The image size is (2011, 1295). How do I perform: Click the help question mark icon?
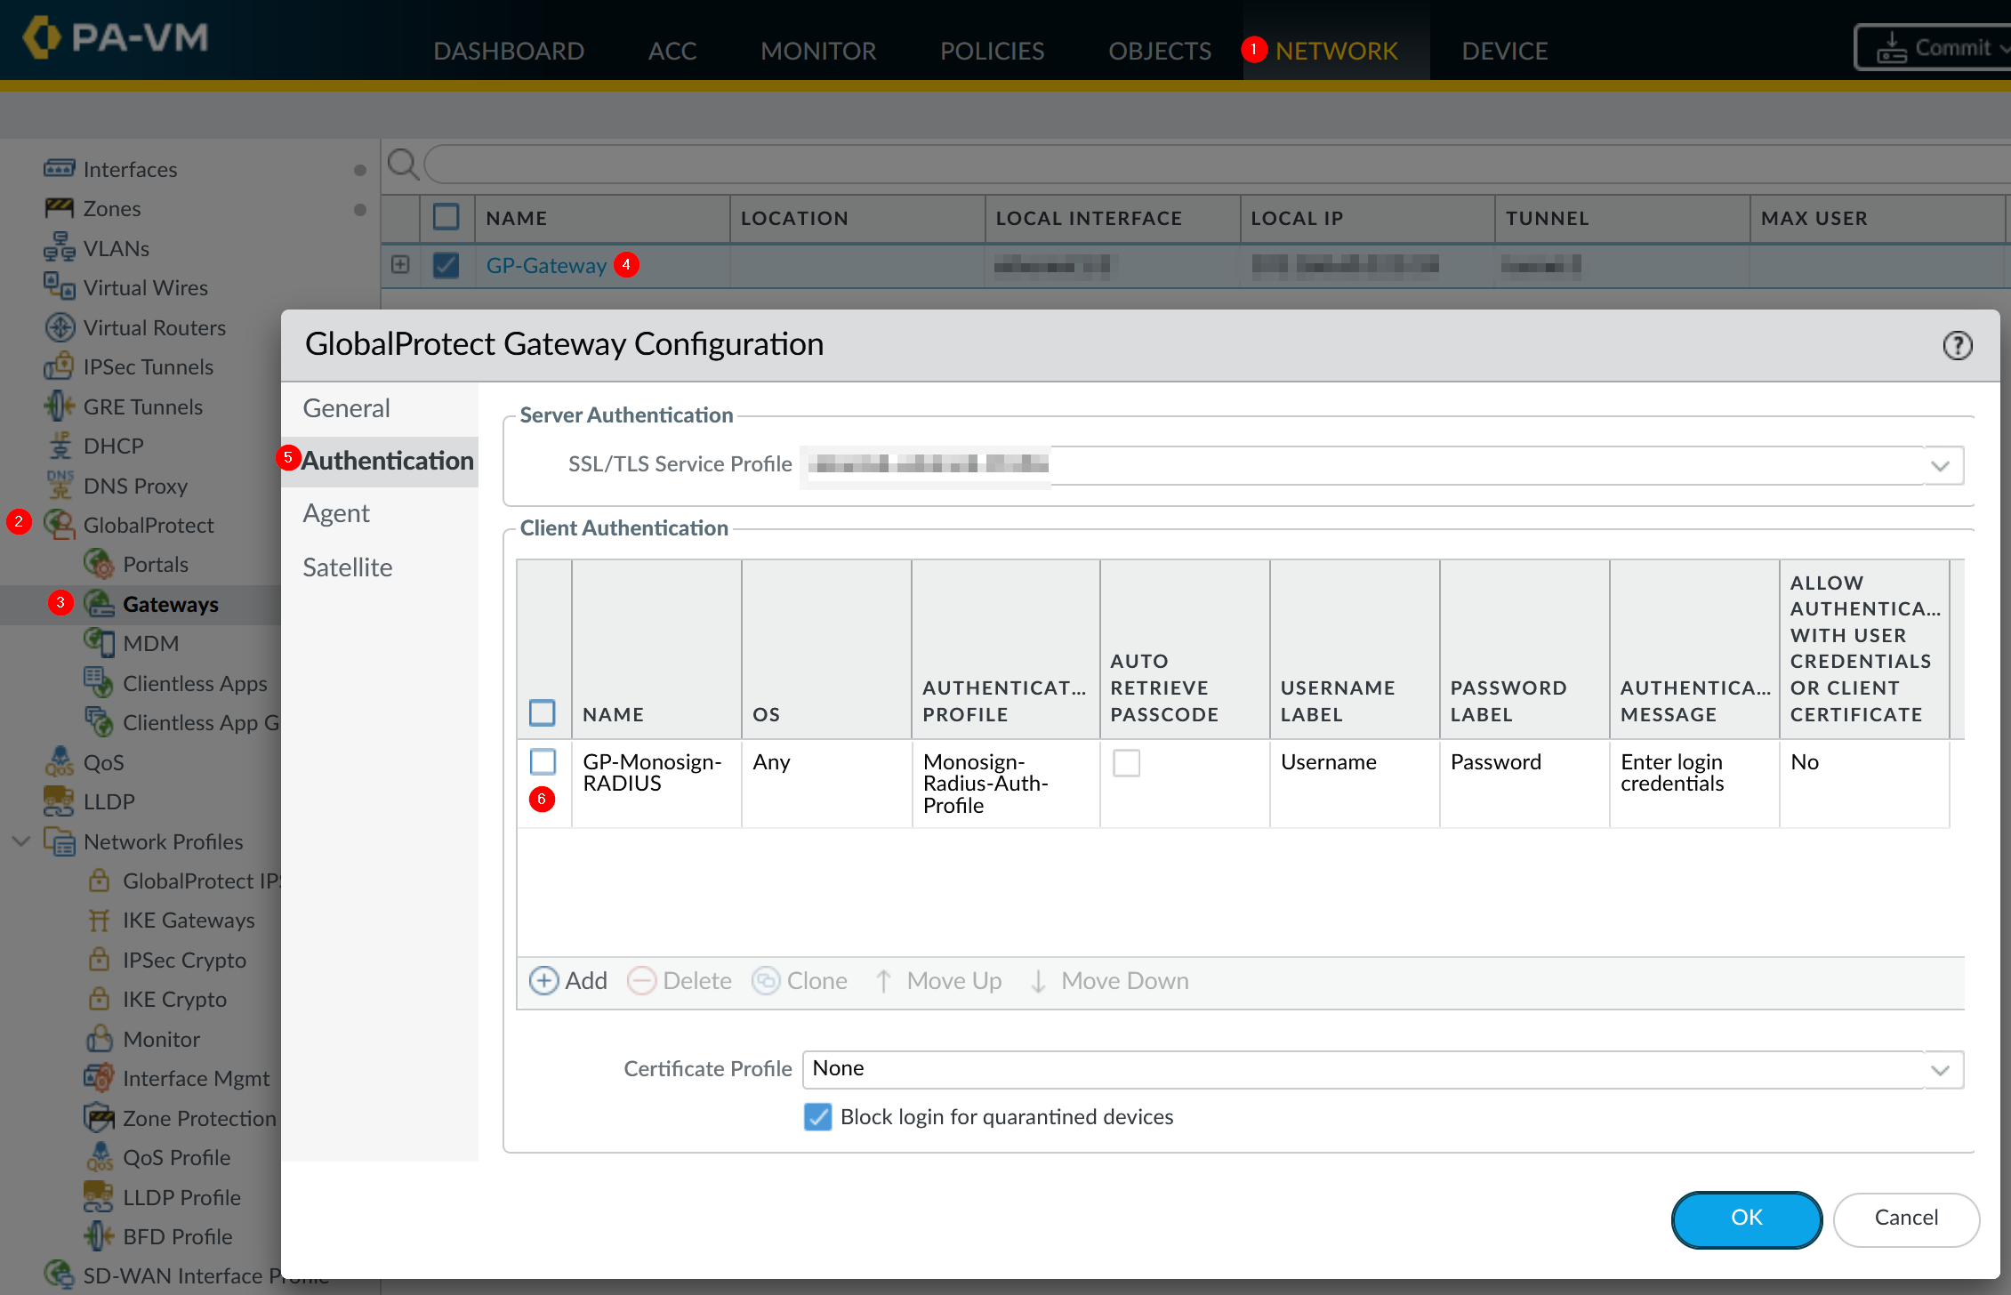click(1957, 345)
